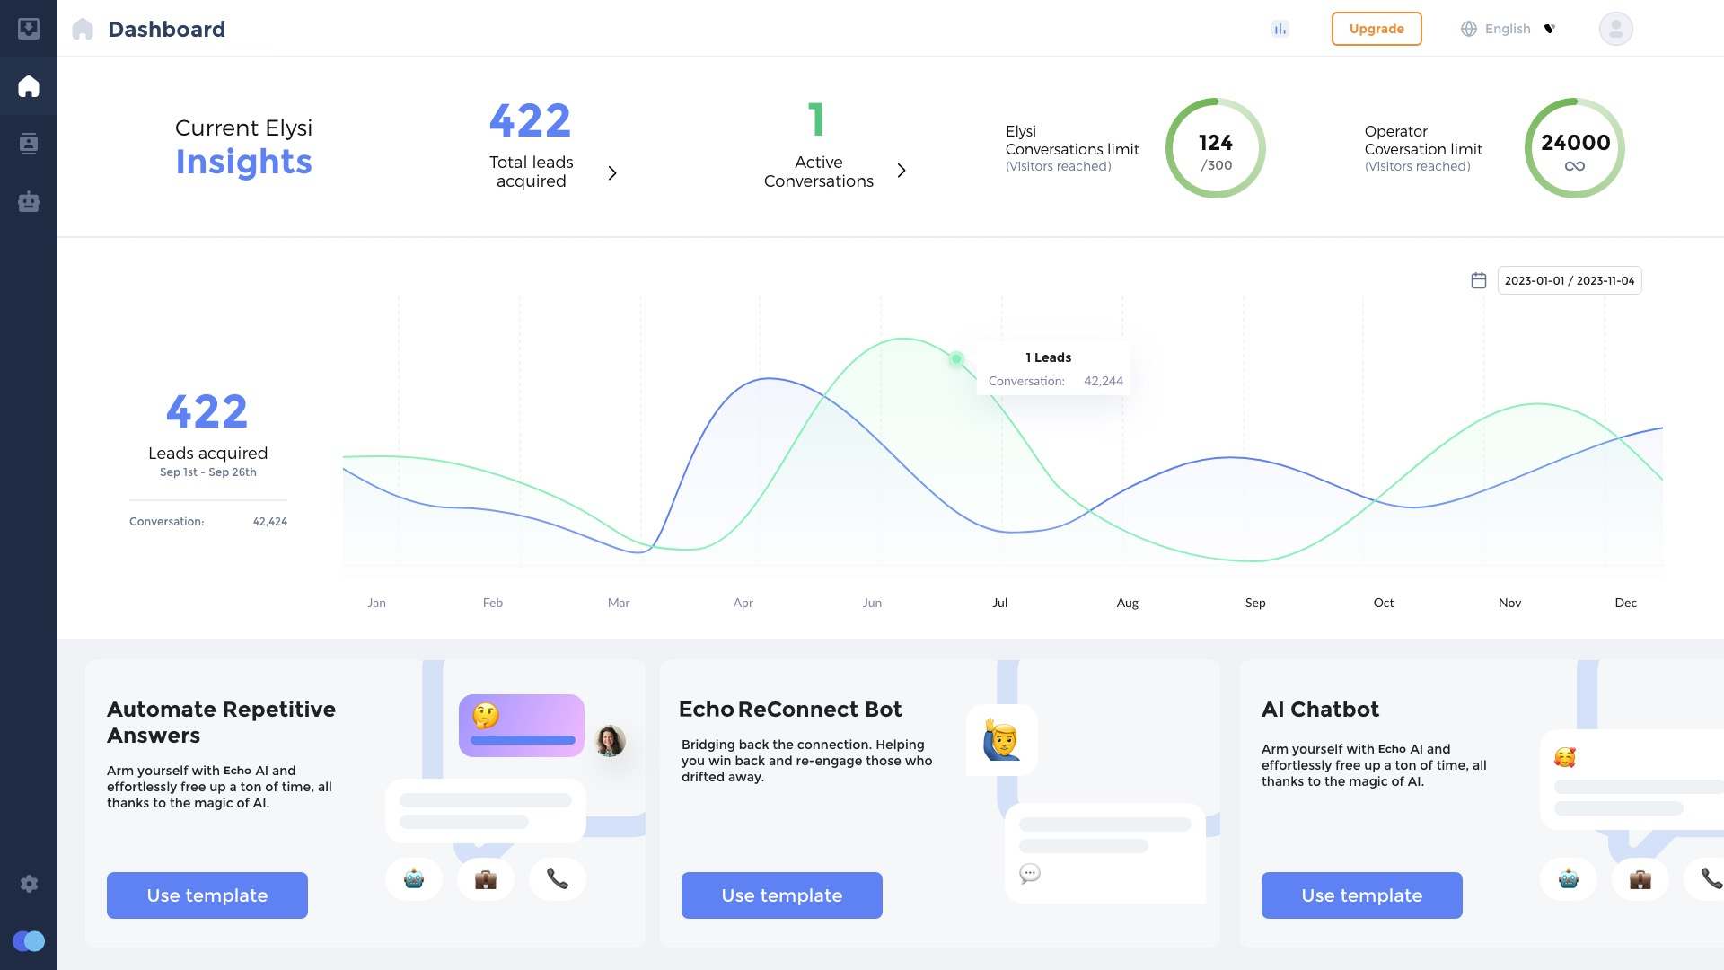
Task: Select Sep month on chart axis
Action: click(x=1255, y=603)
